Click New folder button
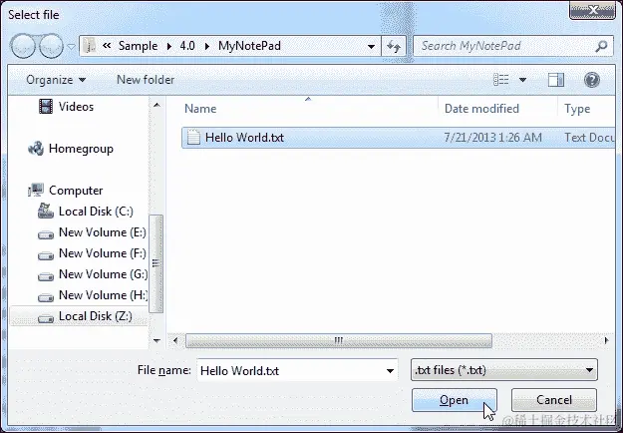 [146, 80]
